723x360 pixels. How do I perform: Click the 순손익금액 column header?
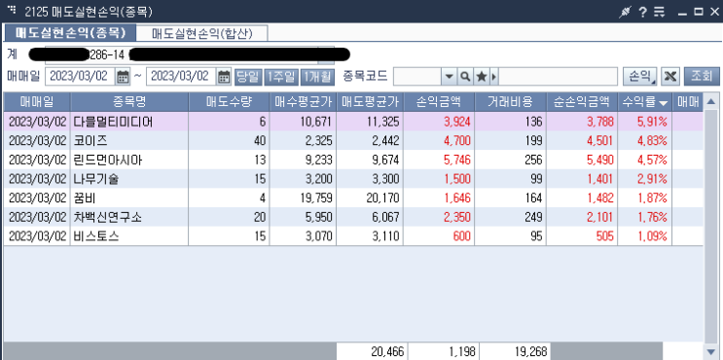click(x=582, y=102)
